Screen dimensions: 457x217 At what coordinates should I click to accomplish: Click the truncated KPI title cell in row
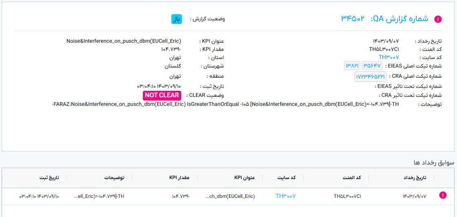click(230, 196)
